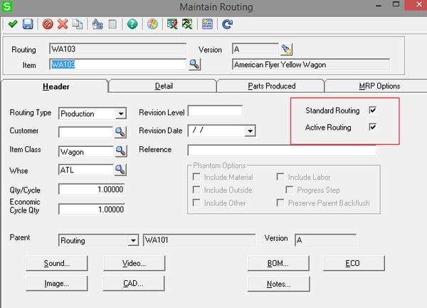Screen dimensions: 427x308
Task: Expand the Routing Type Production dropdown
Action: click(x=121, y=113)
